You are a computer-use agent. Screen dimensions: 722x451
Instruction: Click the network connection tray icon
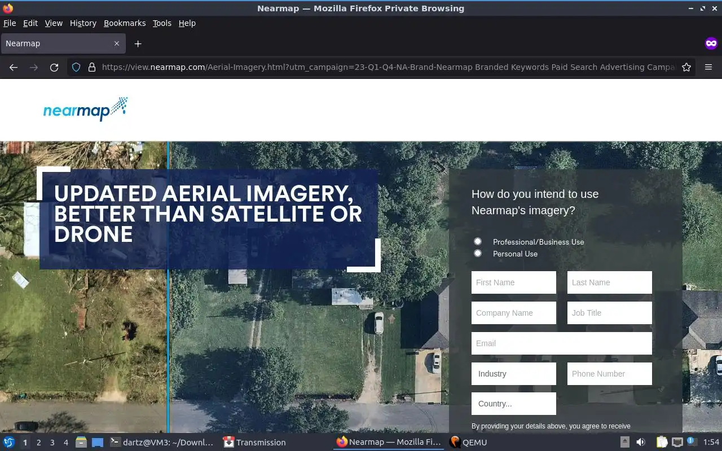coord(677,443)
